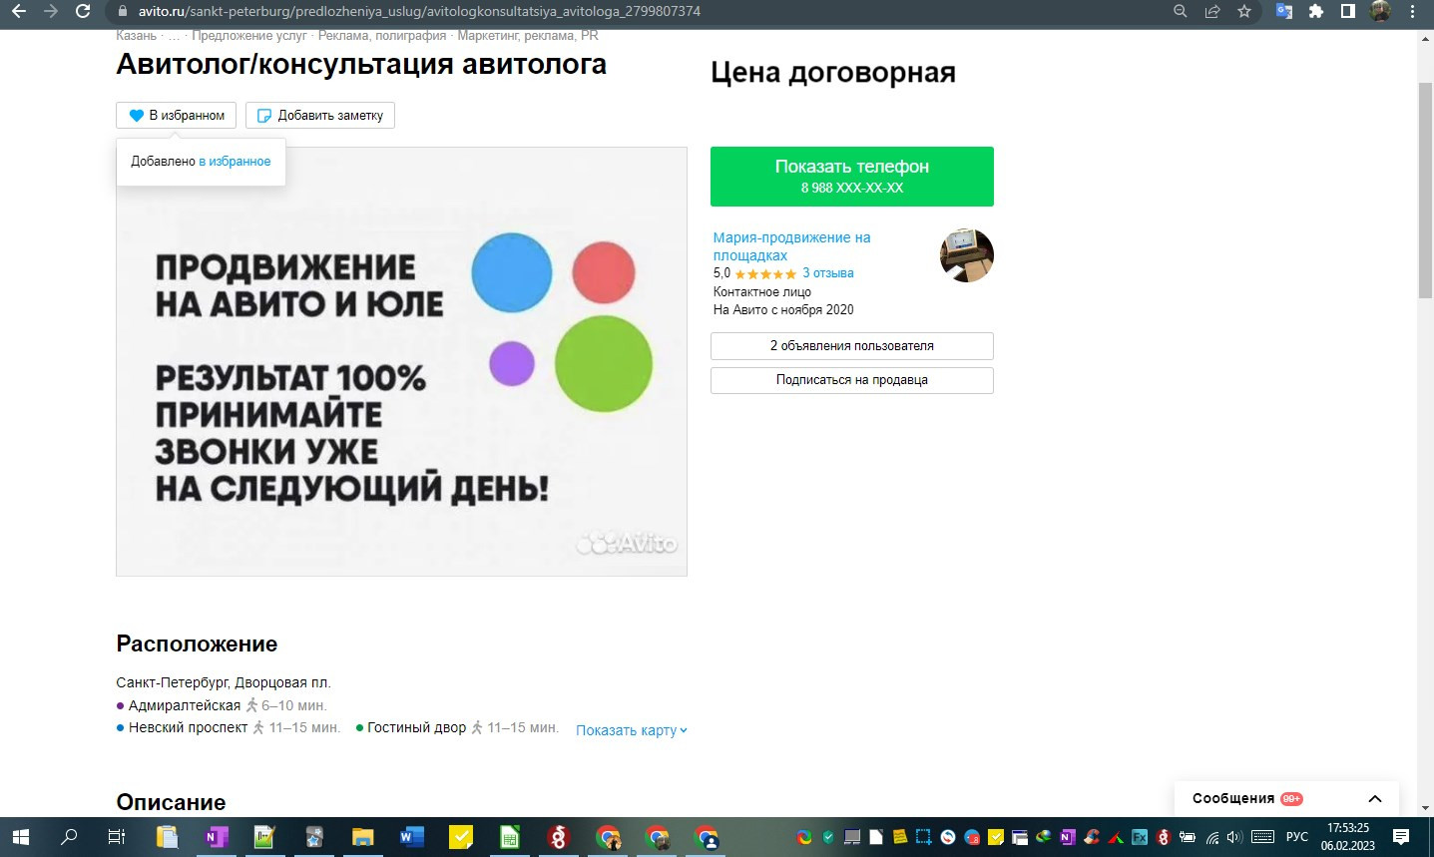The width and height of the screenshot is (1434, 857).
Task: Click the «Невский проспект» metro station text
Action: tap(188, 727)
